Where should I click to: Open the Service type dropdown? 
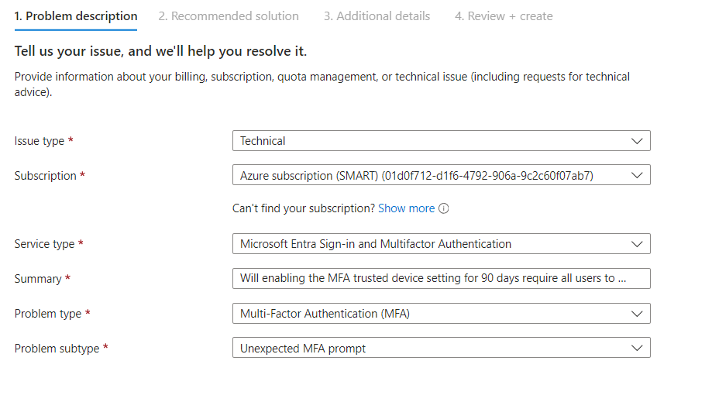click(442, 244)
